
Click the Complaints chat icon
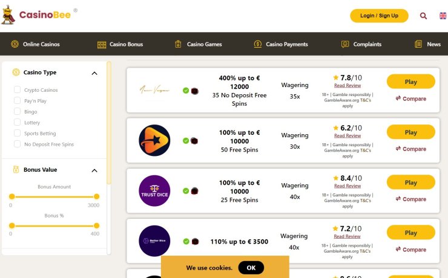345,44
